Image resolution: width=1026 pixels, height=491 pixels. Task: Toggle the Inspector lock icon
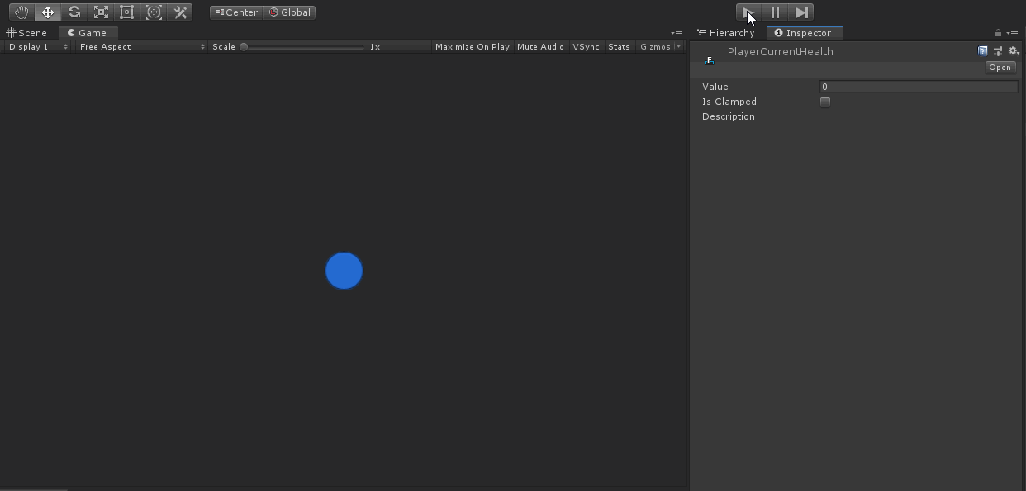998,33
